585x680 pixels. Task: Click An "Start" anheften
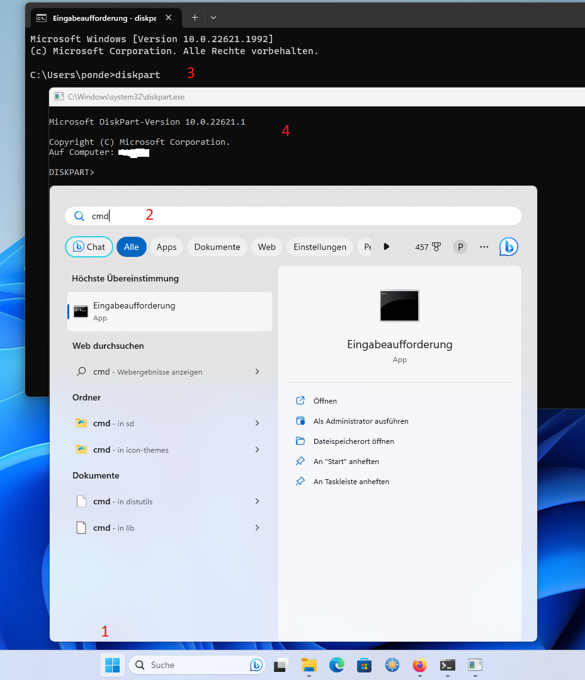tap(346, 462)
